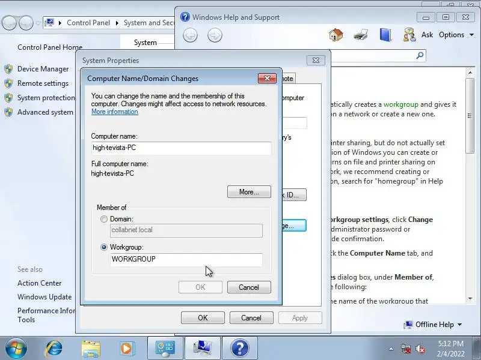
Task: Open Windows Update link
Action: 44,297
